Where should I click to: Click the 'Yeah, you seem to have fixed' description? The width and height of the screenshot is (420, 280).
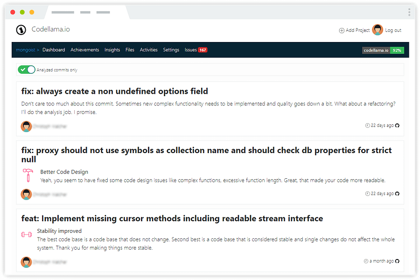pos(213,180)
